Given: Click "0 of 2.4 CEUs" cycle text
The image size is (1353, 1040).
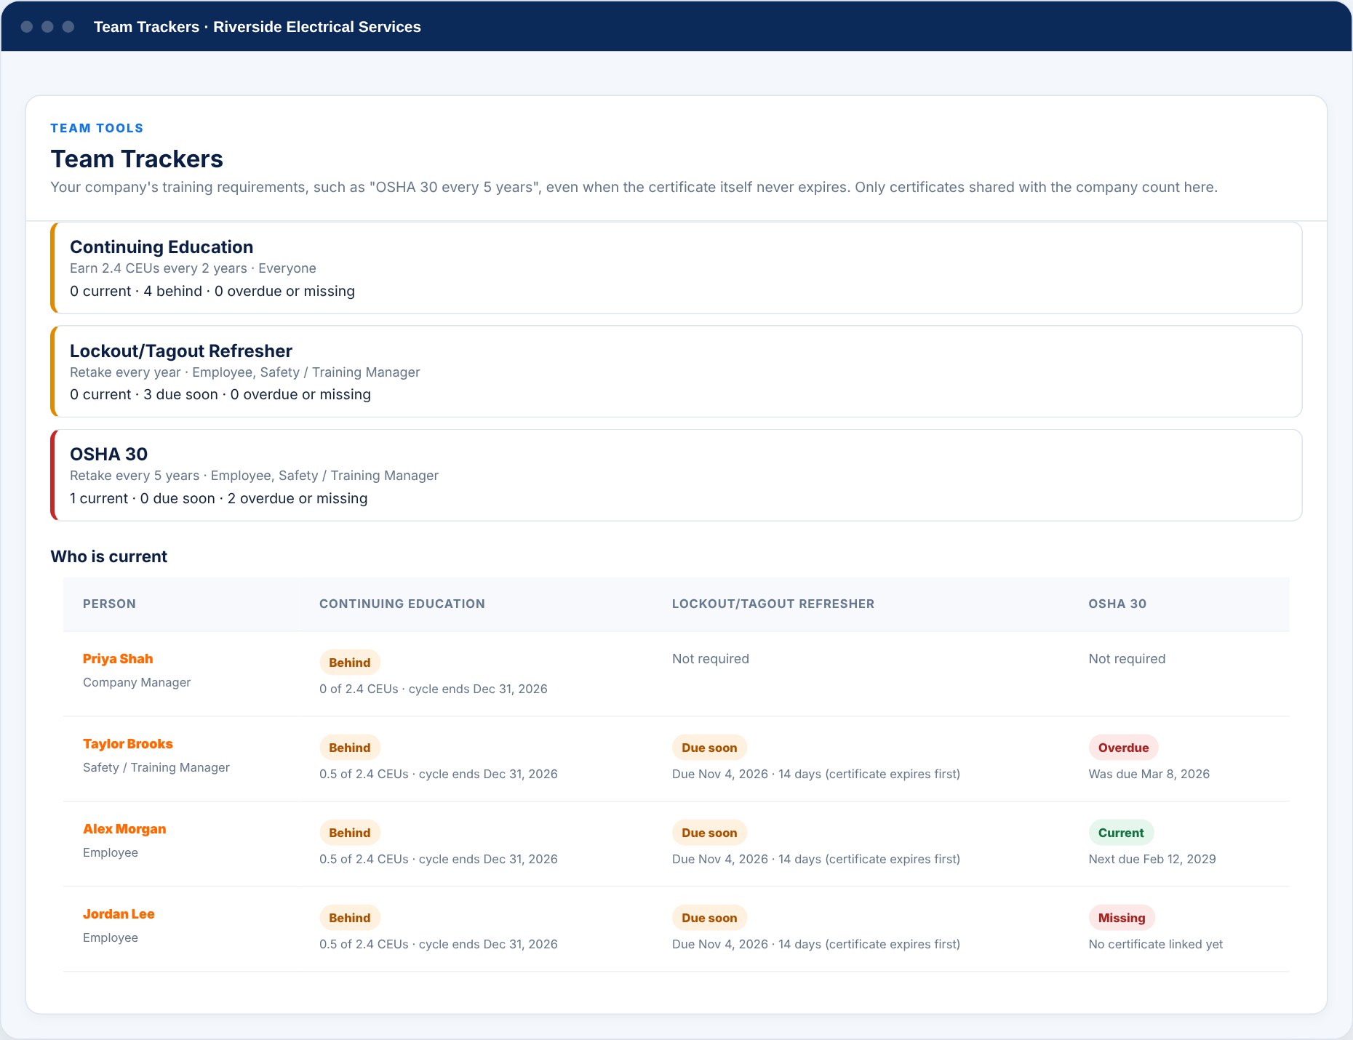Looking at the screenshot, I should point(434,689).
